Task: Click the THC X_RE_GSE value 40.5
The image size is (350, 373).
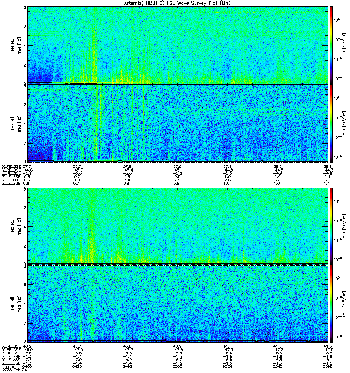Action: pos(28,346)
